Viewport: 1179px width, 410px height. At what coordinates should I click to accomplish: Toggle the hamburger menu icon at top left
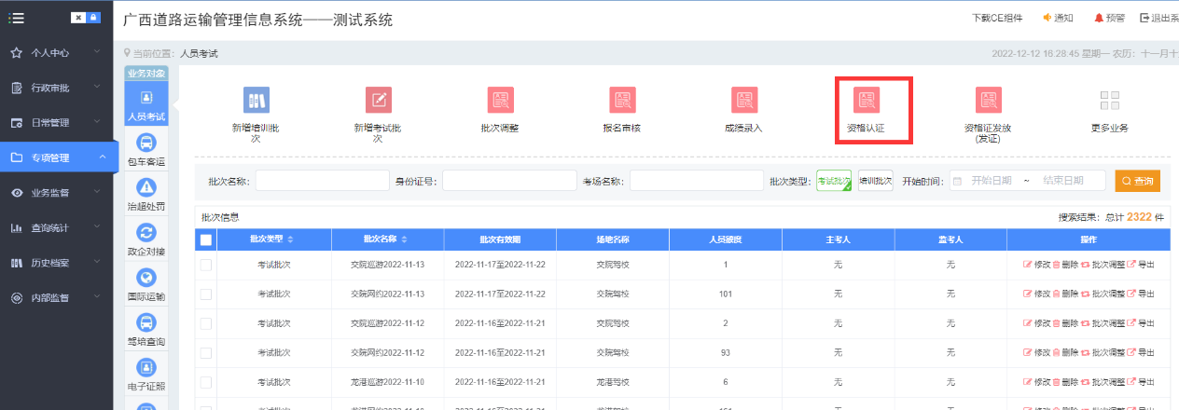click(x=17, y=18)
